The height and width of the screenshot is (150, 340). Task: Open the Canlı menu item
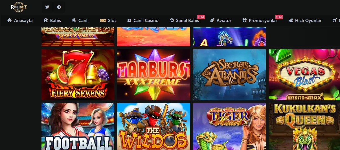80,20
